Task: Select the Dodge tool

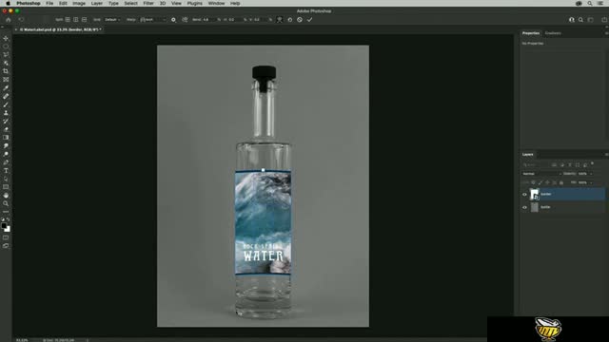Action: click(6, 154)
